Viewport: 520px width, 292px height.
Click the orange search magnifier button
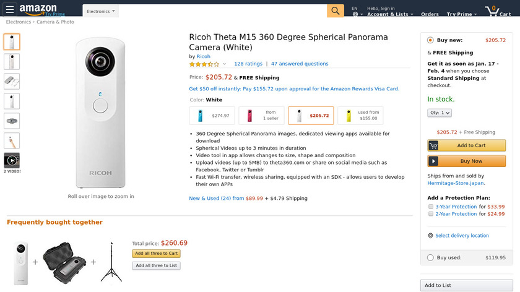pos(335,11)
